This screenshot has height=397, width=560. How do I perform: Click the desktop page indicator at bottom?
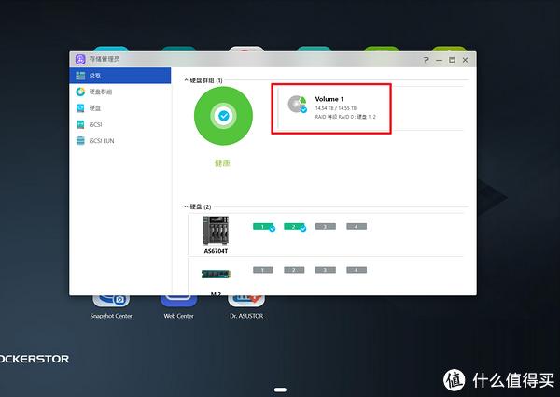point(280,390)
